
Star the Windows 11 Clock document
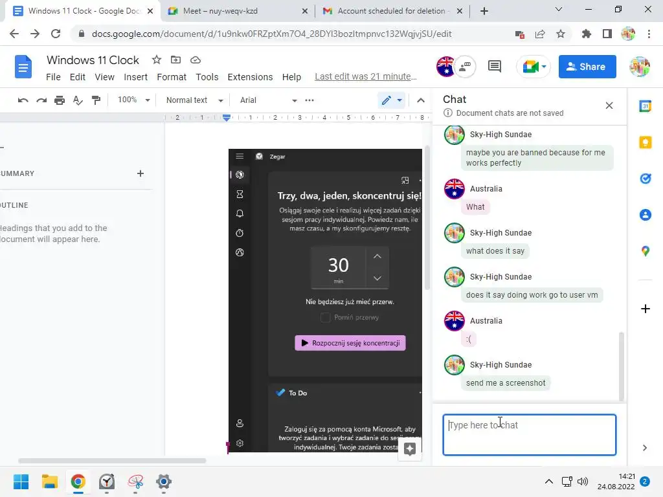(x=157, y=60)
